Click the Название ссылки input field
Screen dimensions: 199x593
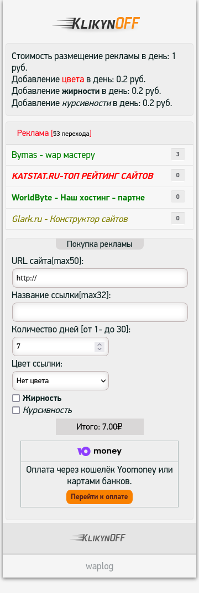[100, 313]
